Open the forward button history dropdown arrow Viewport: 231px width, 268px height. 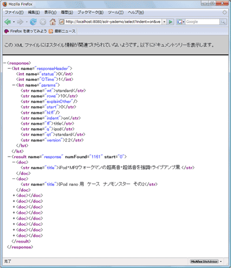[27, 22]
